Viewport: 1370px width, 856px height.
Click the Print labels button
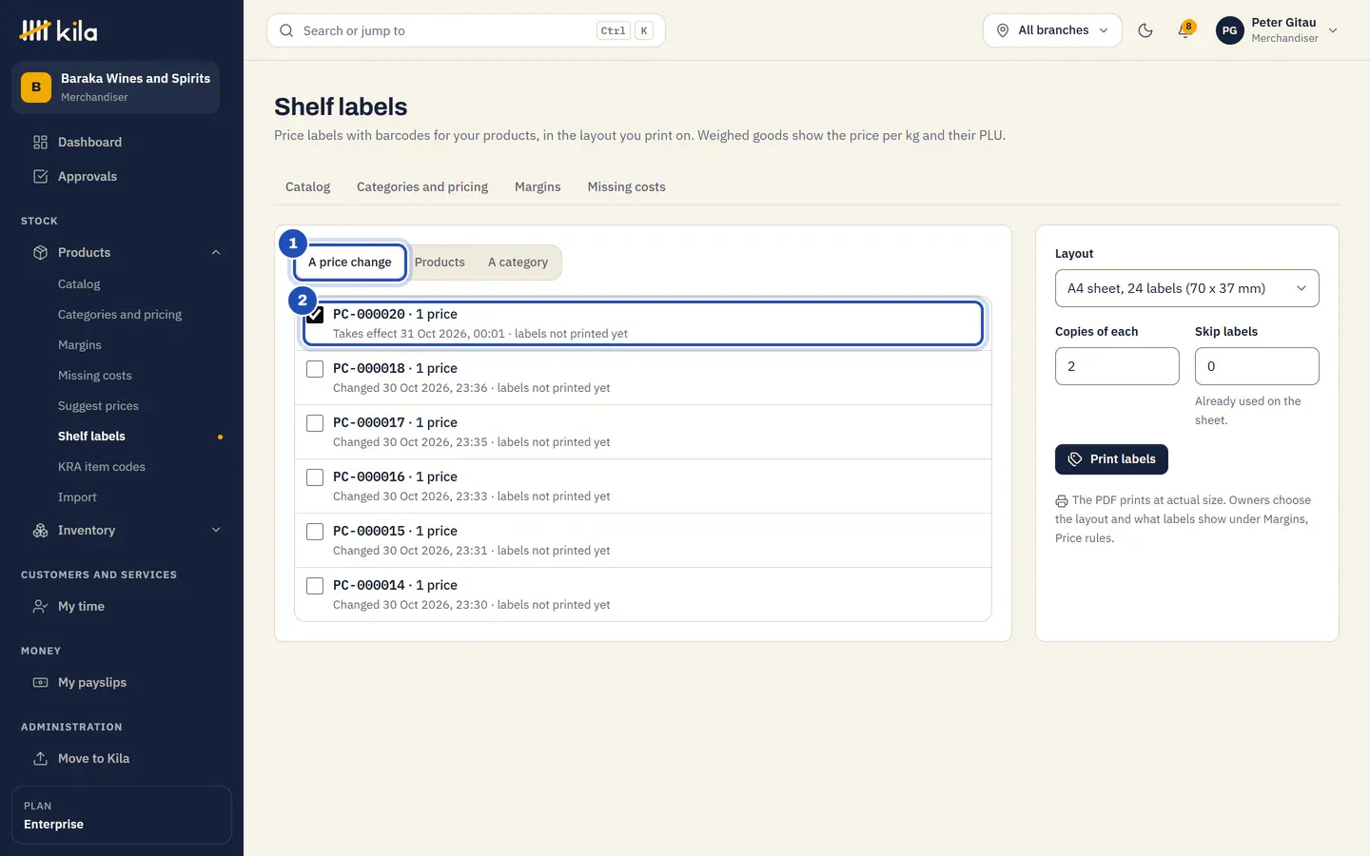click(1111, 459)
